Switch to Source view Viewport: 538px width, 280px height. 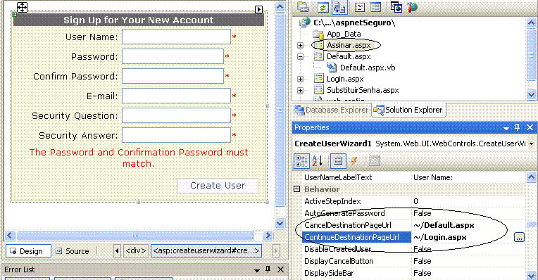[x=73, y=251]
